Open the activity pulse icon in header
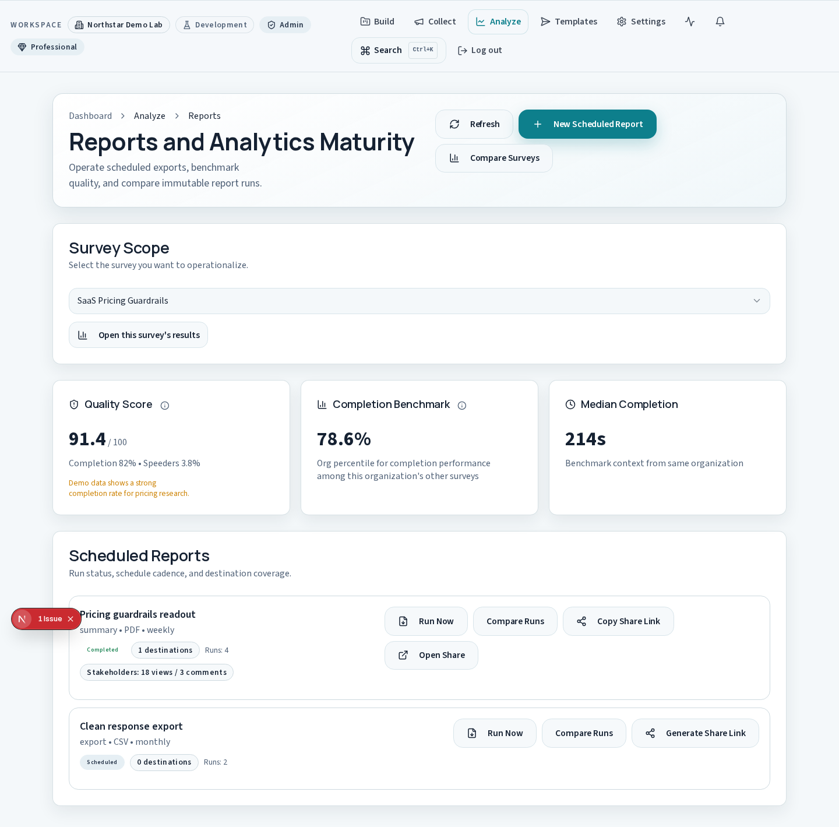This screenshot has width=839, height=827. [x=690, y=22]
